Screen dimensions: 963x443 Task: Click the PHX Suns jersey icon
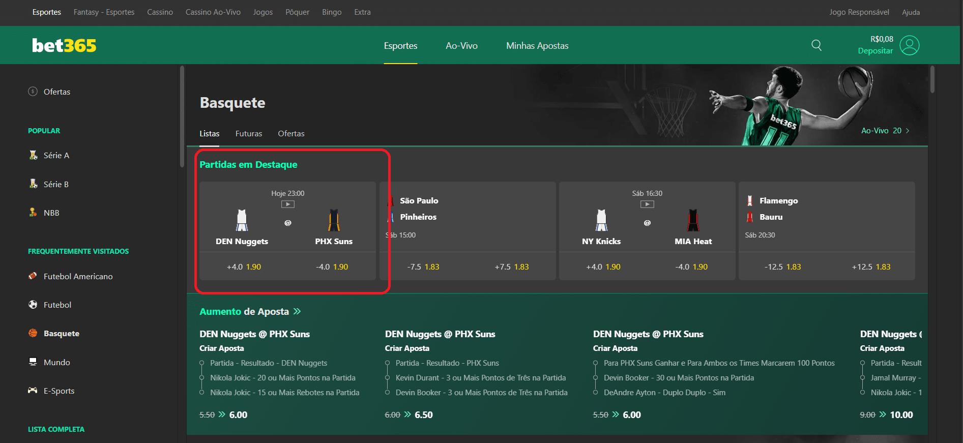pyautogui.click(x=334, y=220)
